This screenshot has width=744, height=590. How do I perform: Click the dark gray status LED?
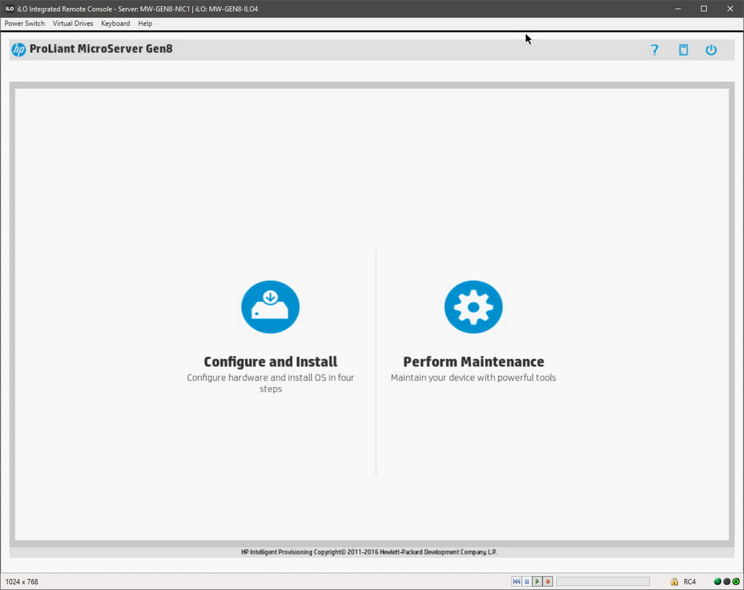tap(727, 581)
